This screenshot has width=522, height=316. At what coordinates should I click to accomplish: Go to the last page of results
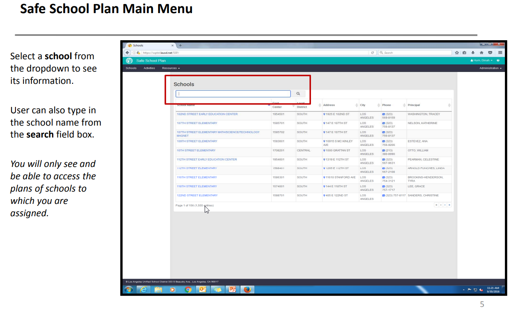click(x=450, y=205)
